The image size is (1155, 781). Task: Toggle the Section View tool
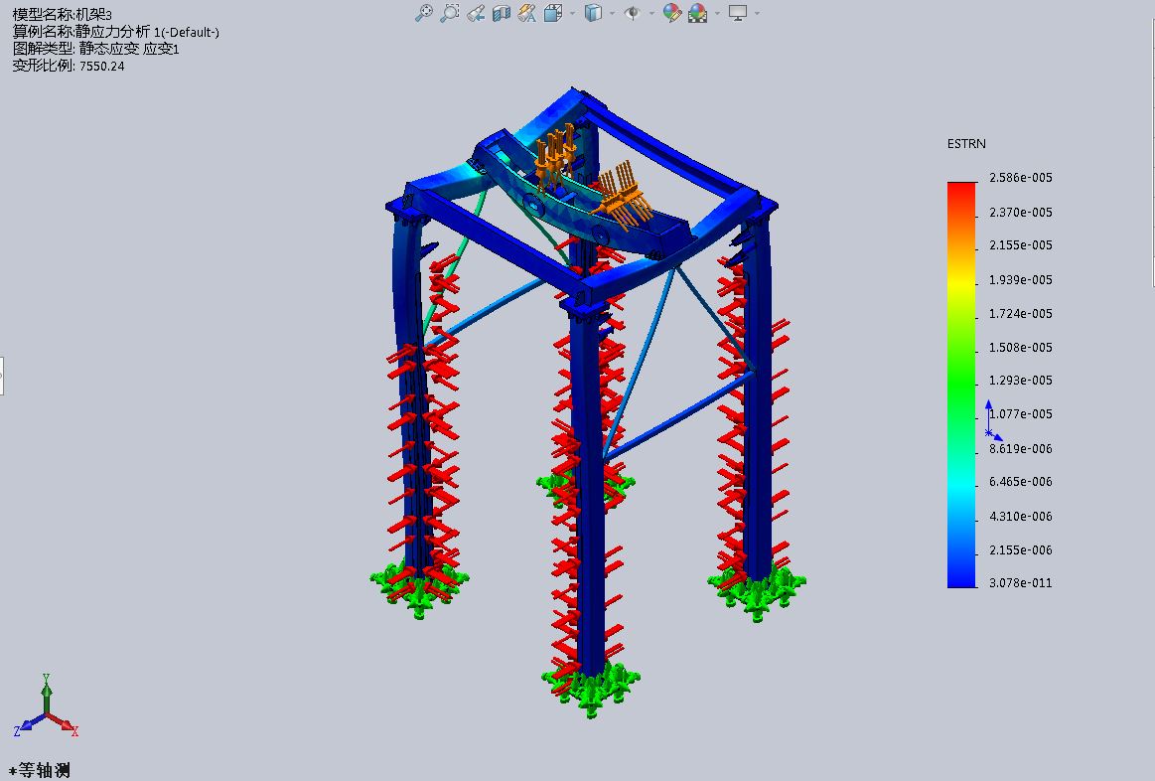502,13
